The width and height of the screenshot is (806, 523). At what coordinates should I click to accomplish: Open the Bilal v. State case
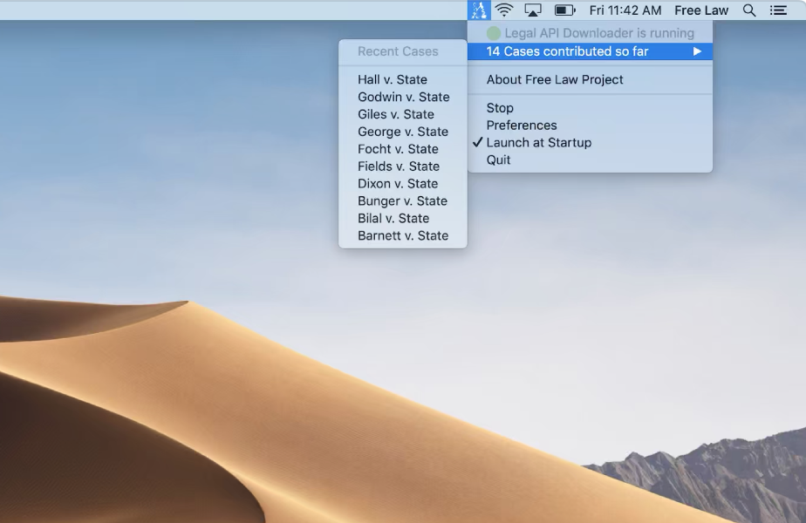403,218
